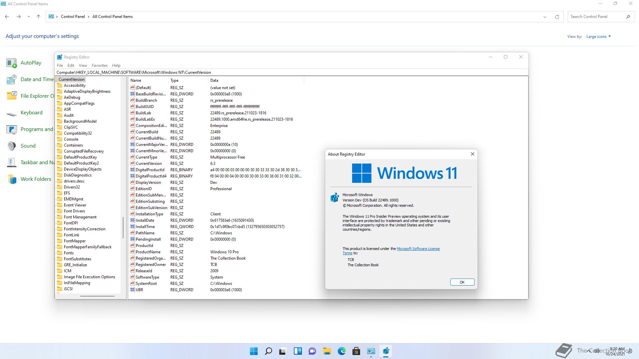Open the Sound control panel icon

point(21,146)
